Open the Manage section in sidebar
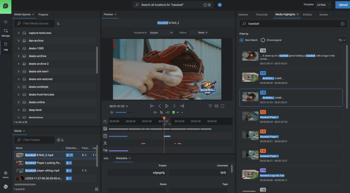350x193 pixels. pyautogui.click(x=5, y=33)
